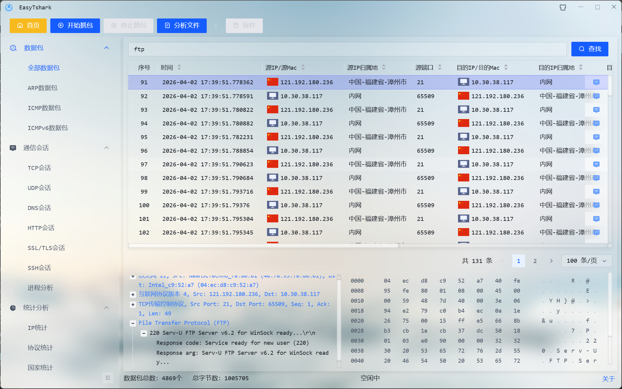Click the ftp filter input field
Viewport: 622px width, 389px height.
347,49
